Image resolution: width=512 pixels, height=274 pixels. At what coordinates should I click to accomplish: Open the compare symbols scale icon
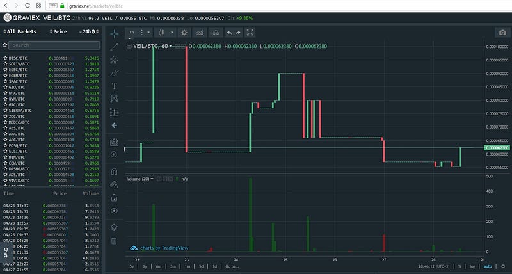216,33
